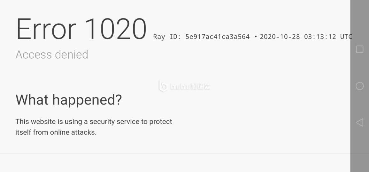Tap the Android back triangle button
The image size is (369, 172).
(360, 122)
